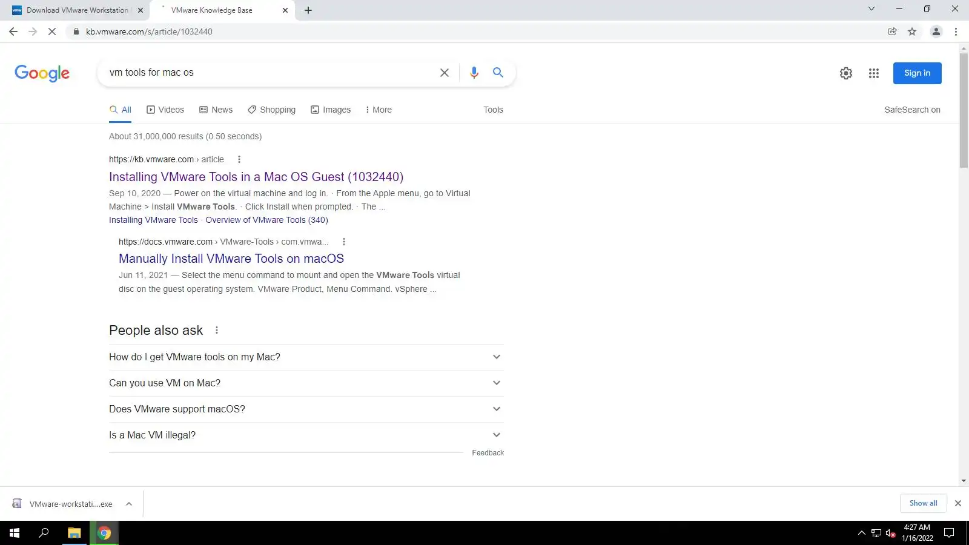The height and width of the screenshot is (545, 969).
Task: Click the page vertical scrollbar
Action: 964,110
